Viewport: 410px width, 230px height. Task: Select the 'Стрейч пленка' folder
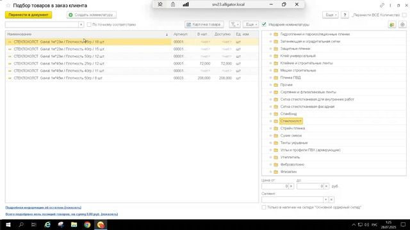[293, 128]
